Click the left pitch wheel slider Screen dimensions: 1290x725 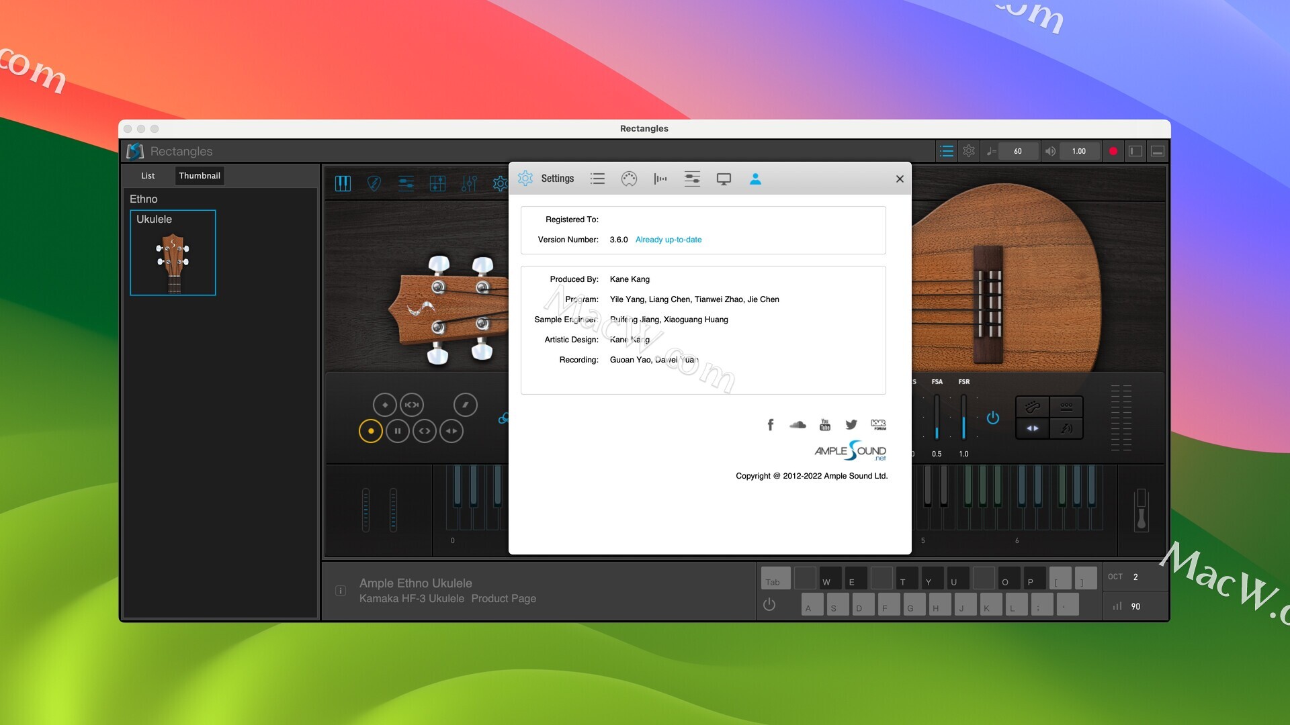365,510
